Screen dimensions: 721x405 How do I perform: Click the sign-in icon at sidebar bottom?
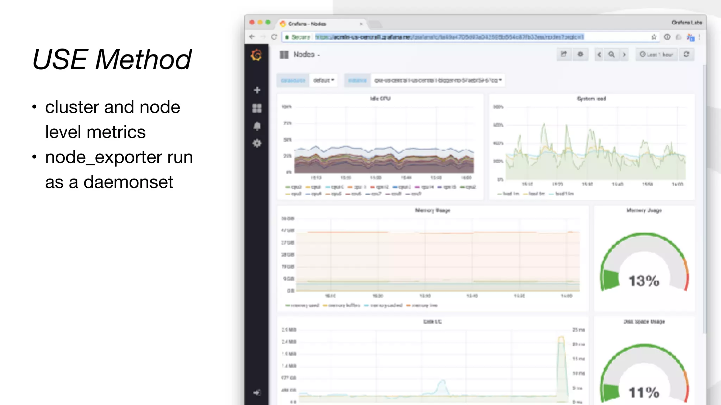click(257, 392)
